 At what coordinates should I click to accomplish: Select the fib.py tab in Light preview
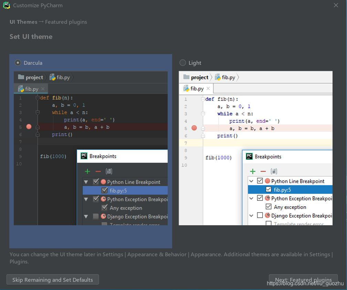(x=196, y=89)
